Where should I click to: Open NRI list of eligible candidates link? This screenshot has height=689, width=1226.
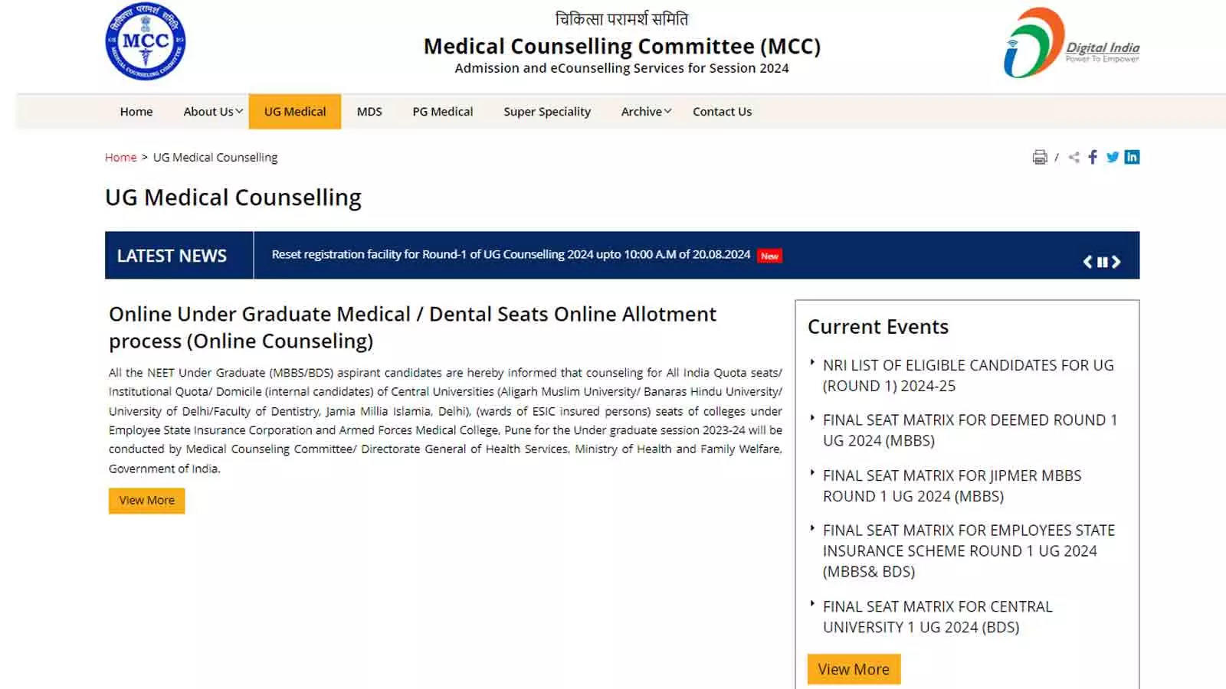point(968,375)
